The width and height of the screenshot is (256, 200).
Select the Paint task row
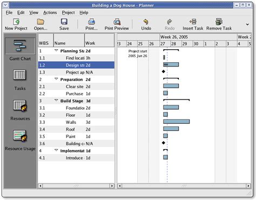click(x=76, y=136)
